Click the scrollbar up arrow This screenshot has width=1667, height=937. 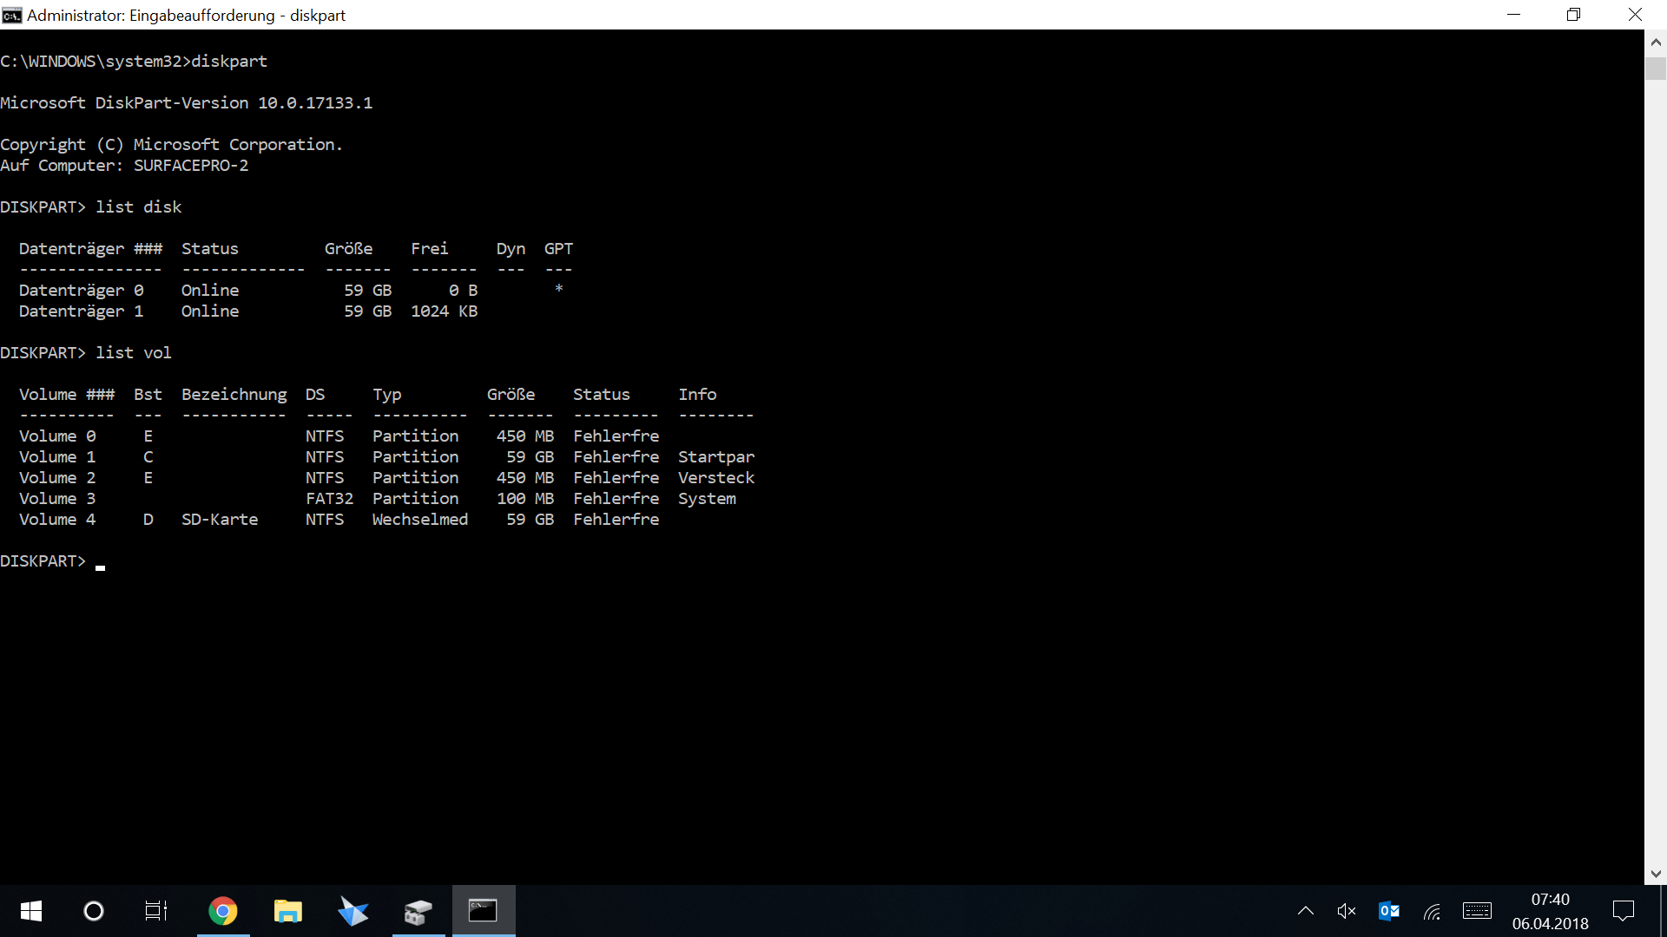coord(1656,41)
